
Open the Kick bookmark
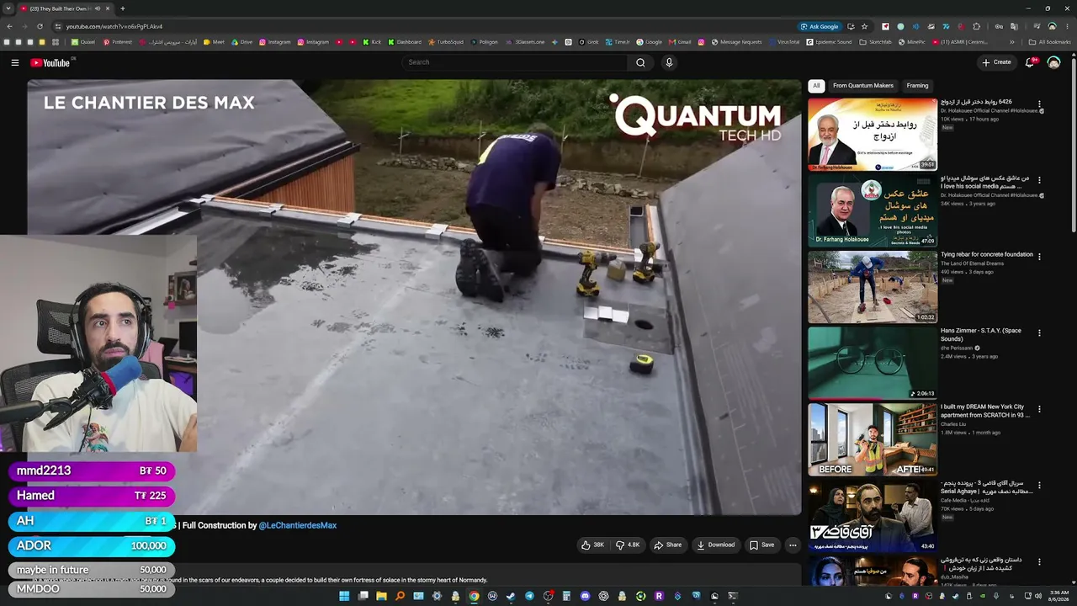click(372, 42)
